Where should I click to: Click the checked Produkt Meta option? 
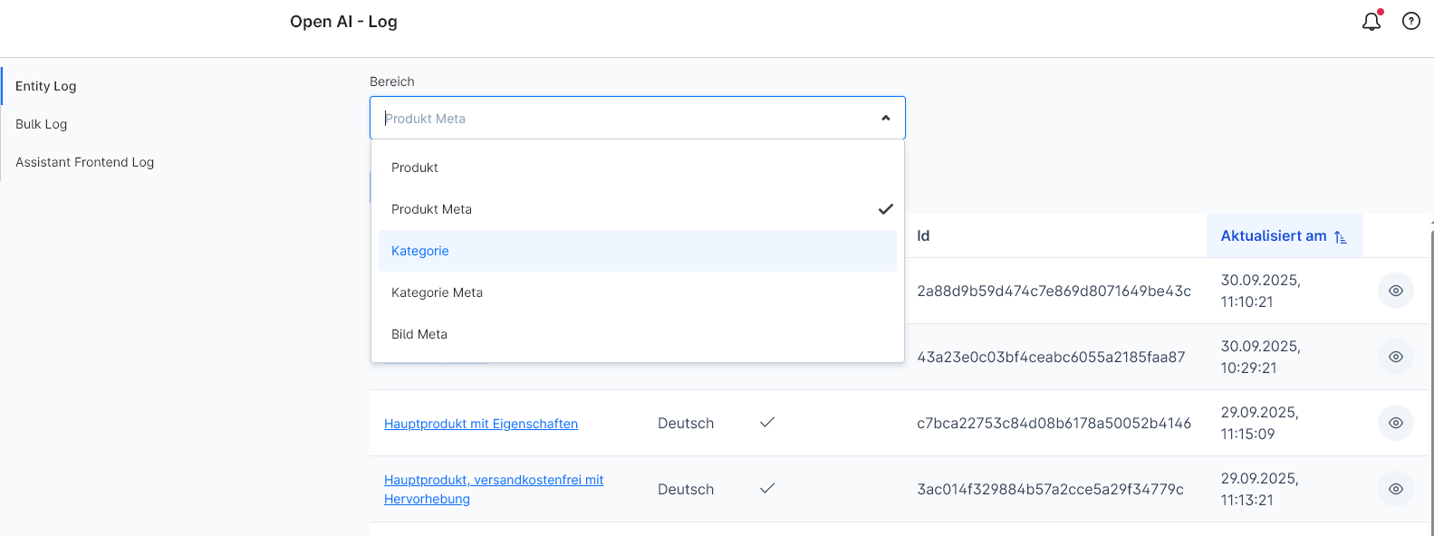point(432,209)
